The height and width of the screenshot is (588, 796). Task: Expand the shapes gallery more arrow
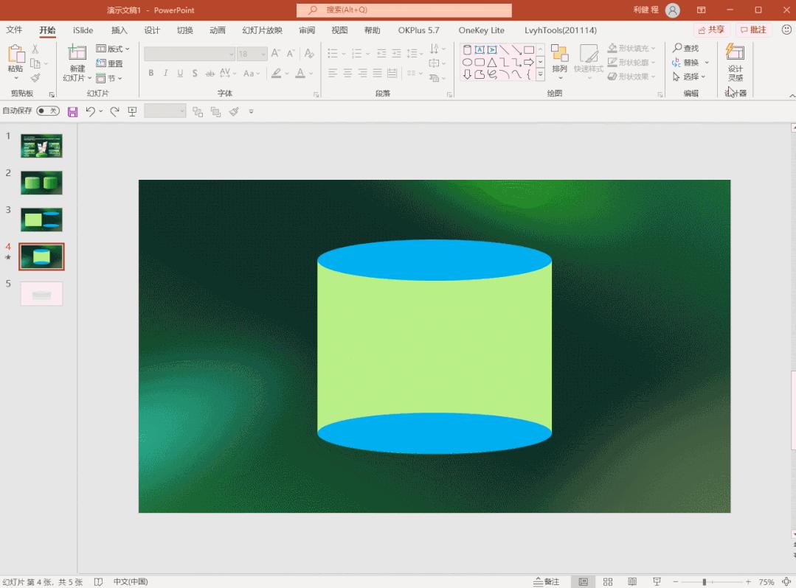click(540, 74)
